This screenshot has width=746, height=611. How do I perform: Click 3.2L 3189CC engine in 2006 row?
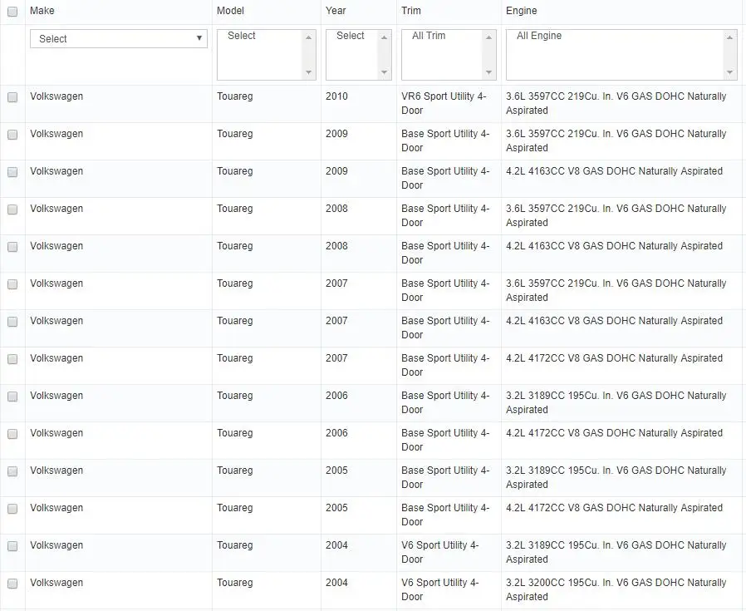pos(616,402)
